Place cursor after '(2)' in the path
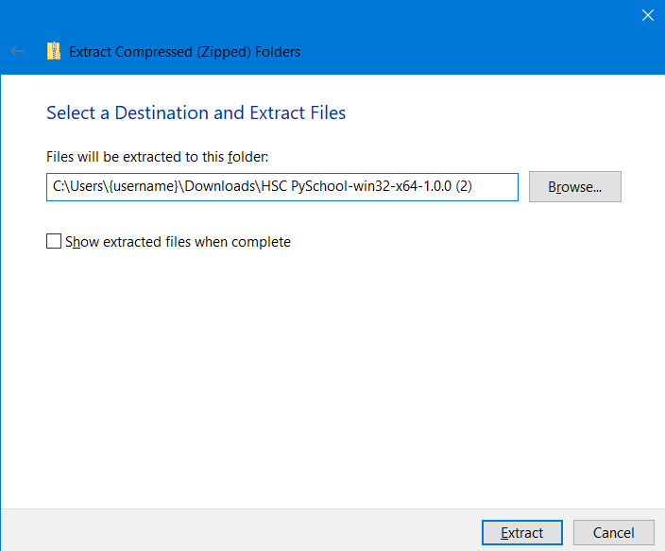Image resolution: width=665 pixels, height=551 pixels. click(x=474, y=187)
